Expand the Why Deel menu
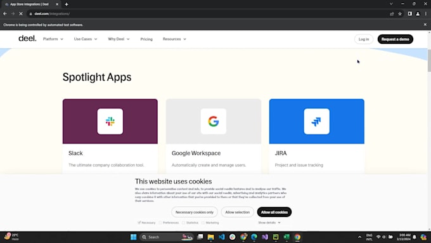431x243 pixels. click(x=119, y=39)
